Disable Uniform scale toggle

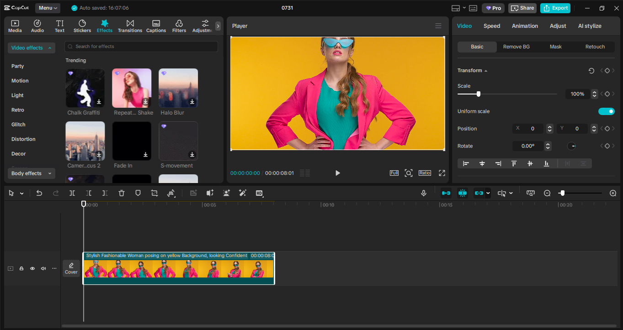click(607, 111)
